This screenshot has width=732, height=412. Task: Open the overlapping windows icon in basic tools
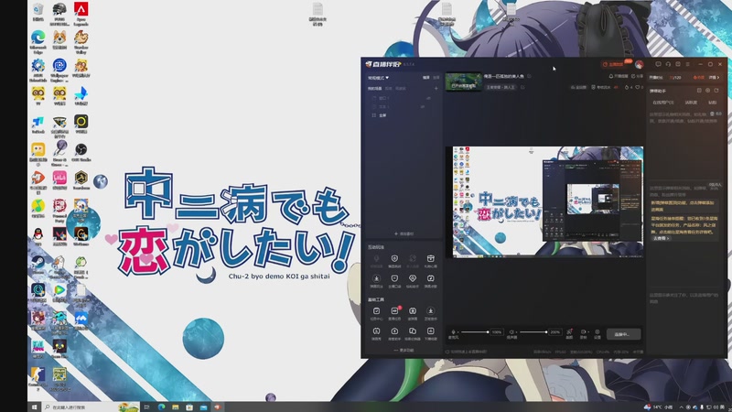(x=413, y=333)
